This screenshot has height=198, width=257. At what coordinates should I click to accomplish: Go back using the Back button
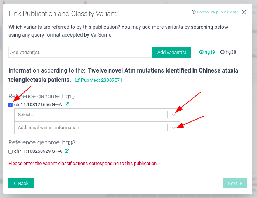coord(21,183)
